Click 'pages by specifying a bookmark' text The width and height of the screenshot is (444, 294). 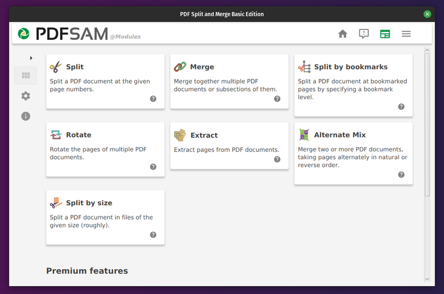(x=345, y=89)
